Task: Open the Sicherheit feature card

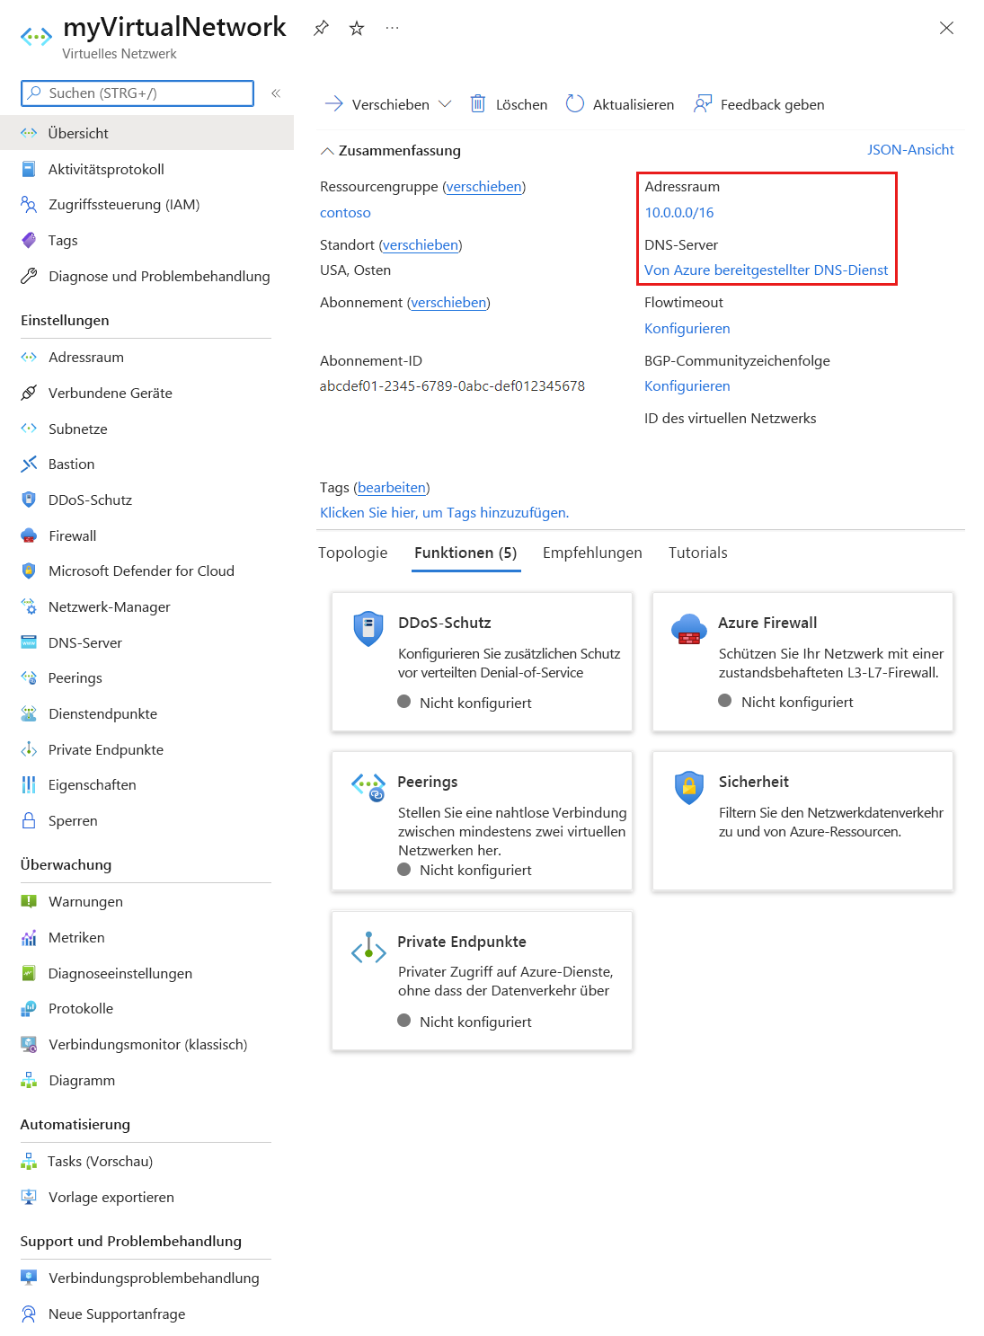Action: 802,821
